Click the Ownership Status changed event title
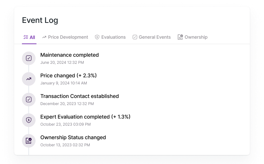 click(73, 138)
